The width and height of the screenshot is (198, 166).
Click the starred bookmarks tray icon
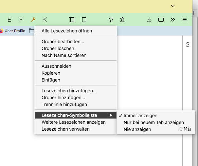(122, 20)
